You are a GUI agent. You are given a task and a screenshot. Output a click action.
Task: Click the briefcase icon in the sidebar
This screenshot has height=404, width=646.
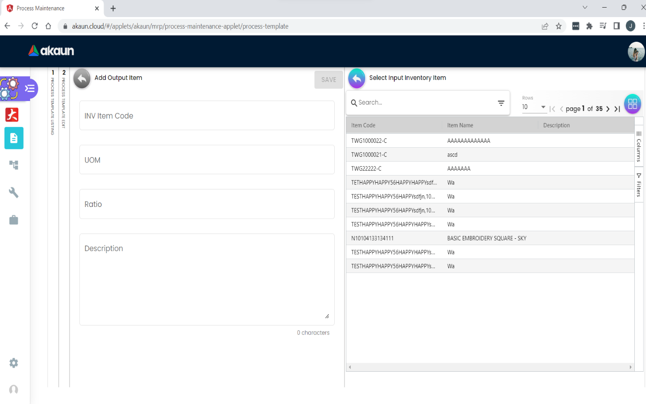14,220
